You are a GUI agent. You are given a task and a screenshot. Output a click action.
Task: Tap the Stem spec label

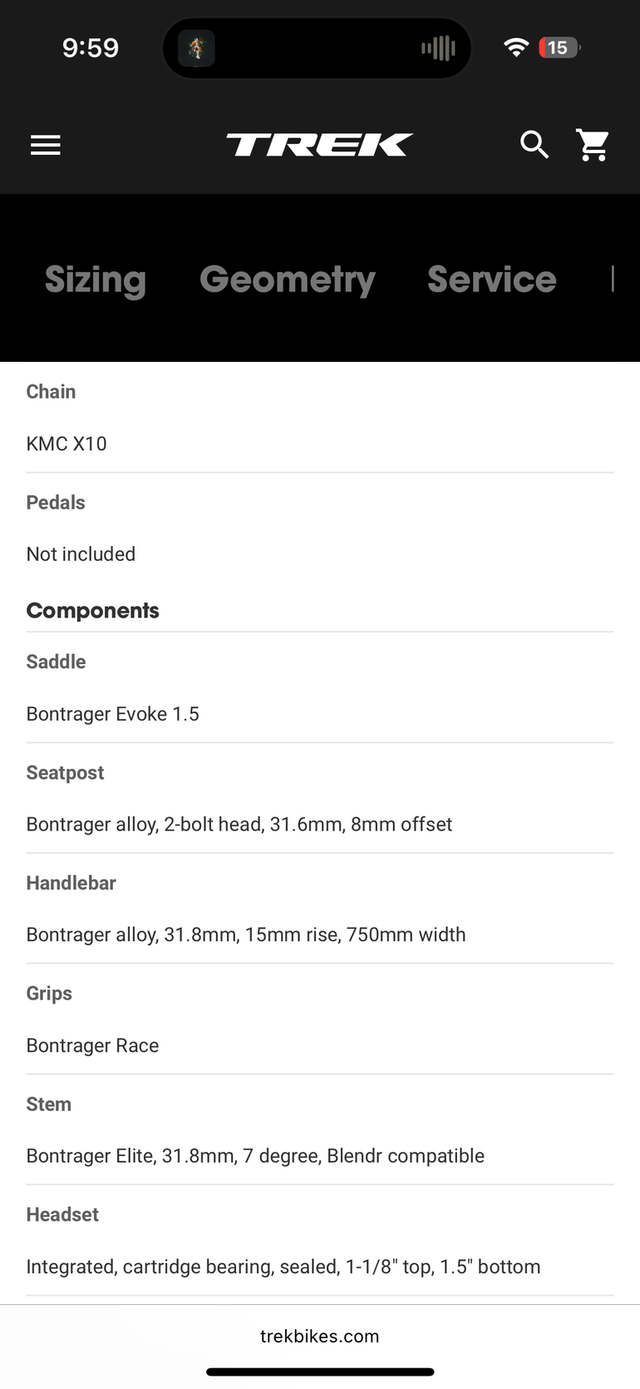tap(49, 1104)
